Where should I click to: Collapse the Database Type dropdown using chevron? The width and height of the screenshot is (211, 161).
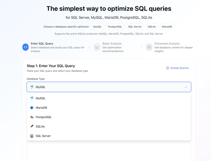186,87
